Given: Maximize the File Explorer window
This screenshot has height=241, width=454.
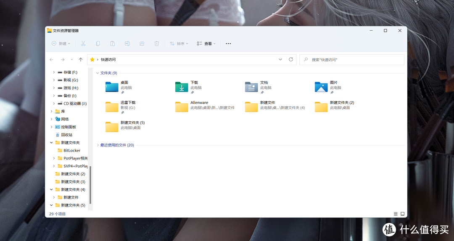Looking at the screenshot, I should click(385, 31).
